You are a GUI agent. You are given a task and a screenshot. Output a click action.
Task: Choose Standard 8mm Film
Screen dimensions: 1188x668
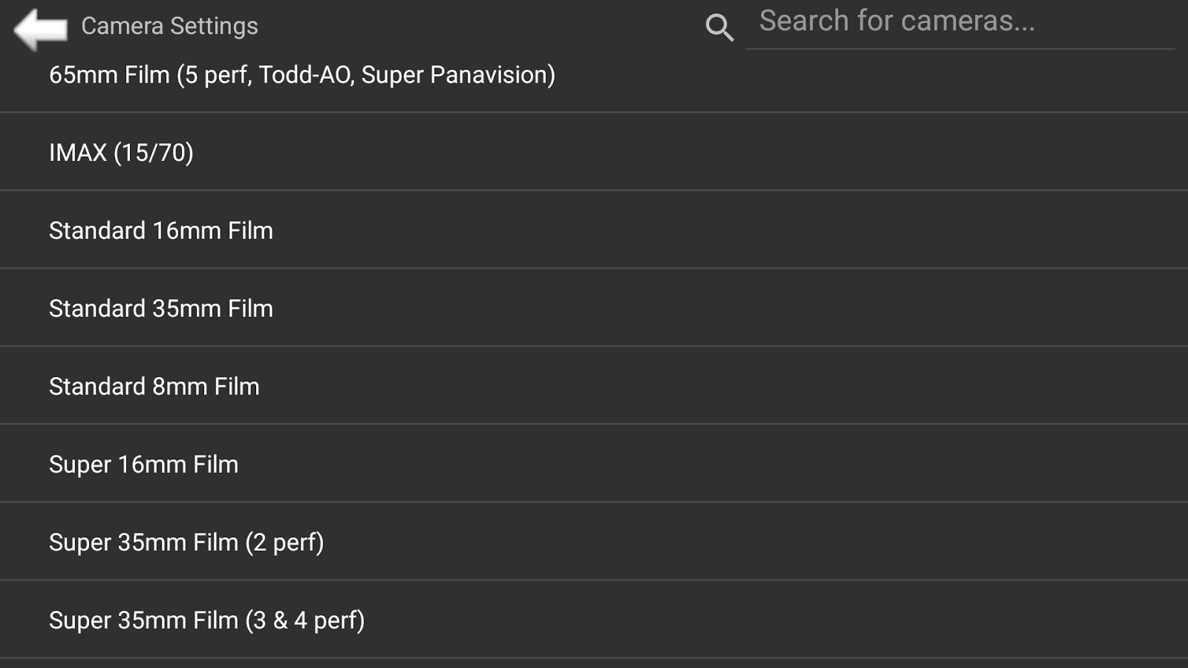(154, 387)
